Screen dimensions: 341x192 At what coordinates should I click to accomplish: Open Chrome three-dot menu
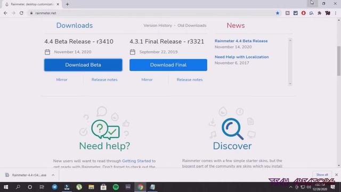pyautogui.click(x=336, y=13)
